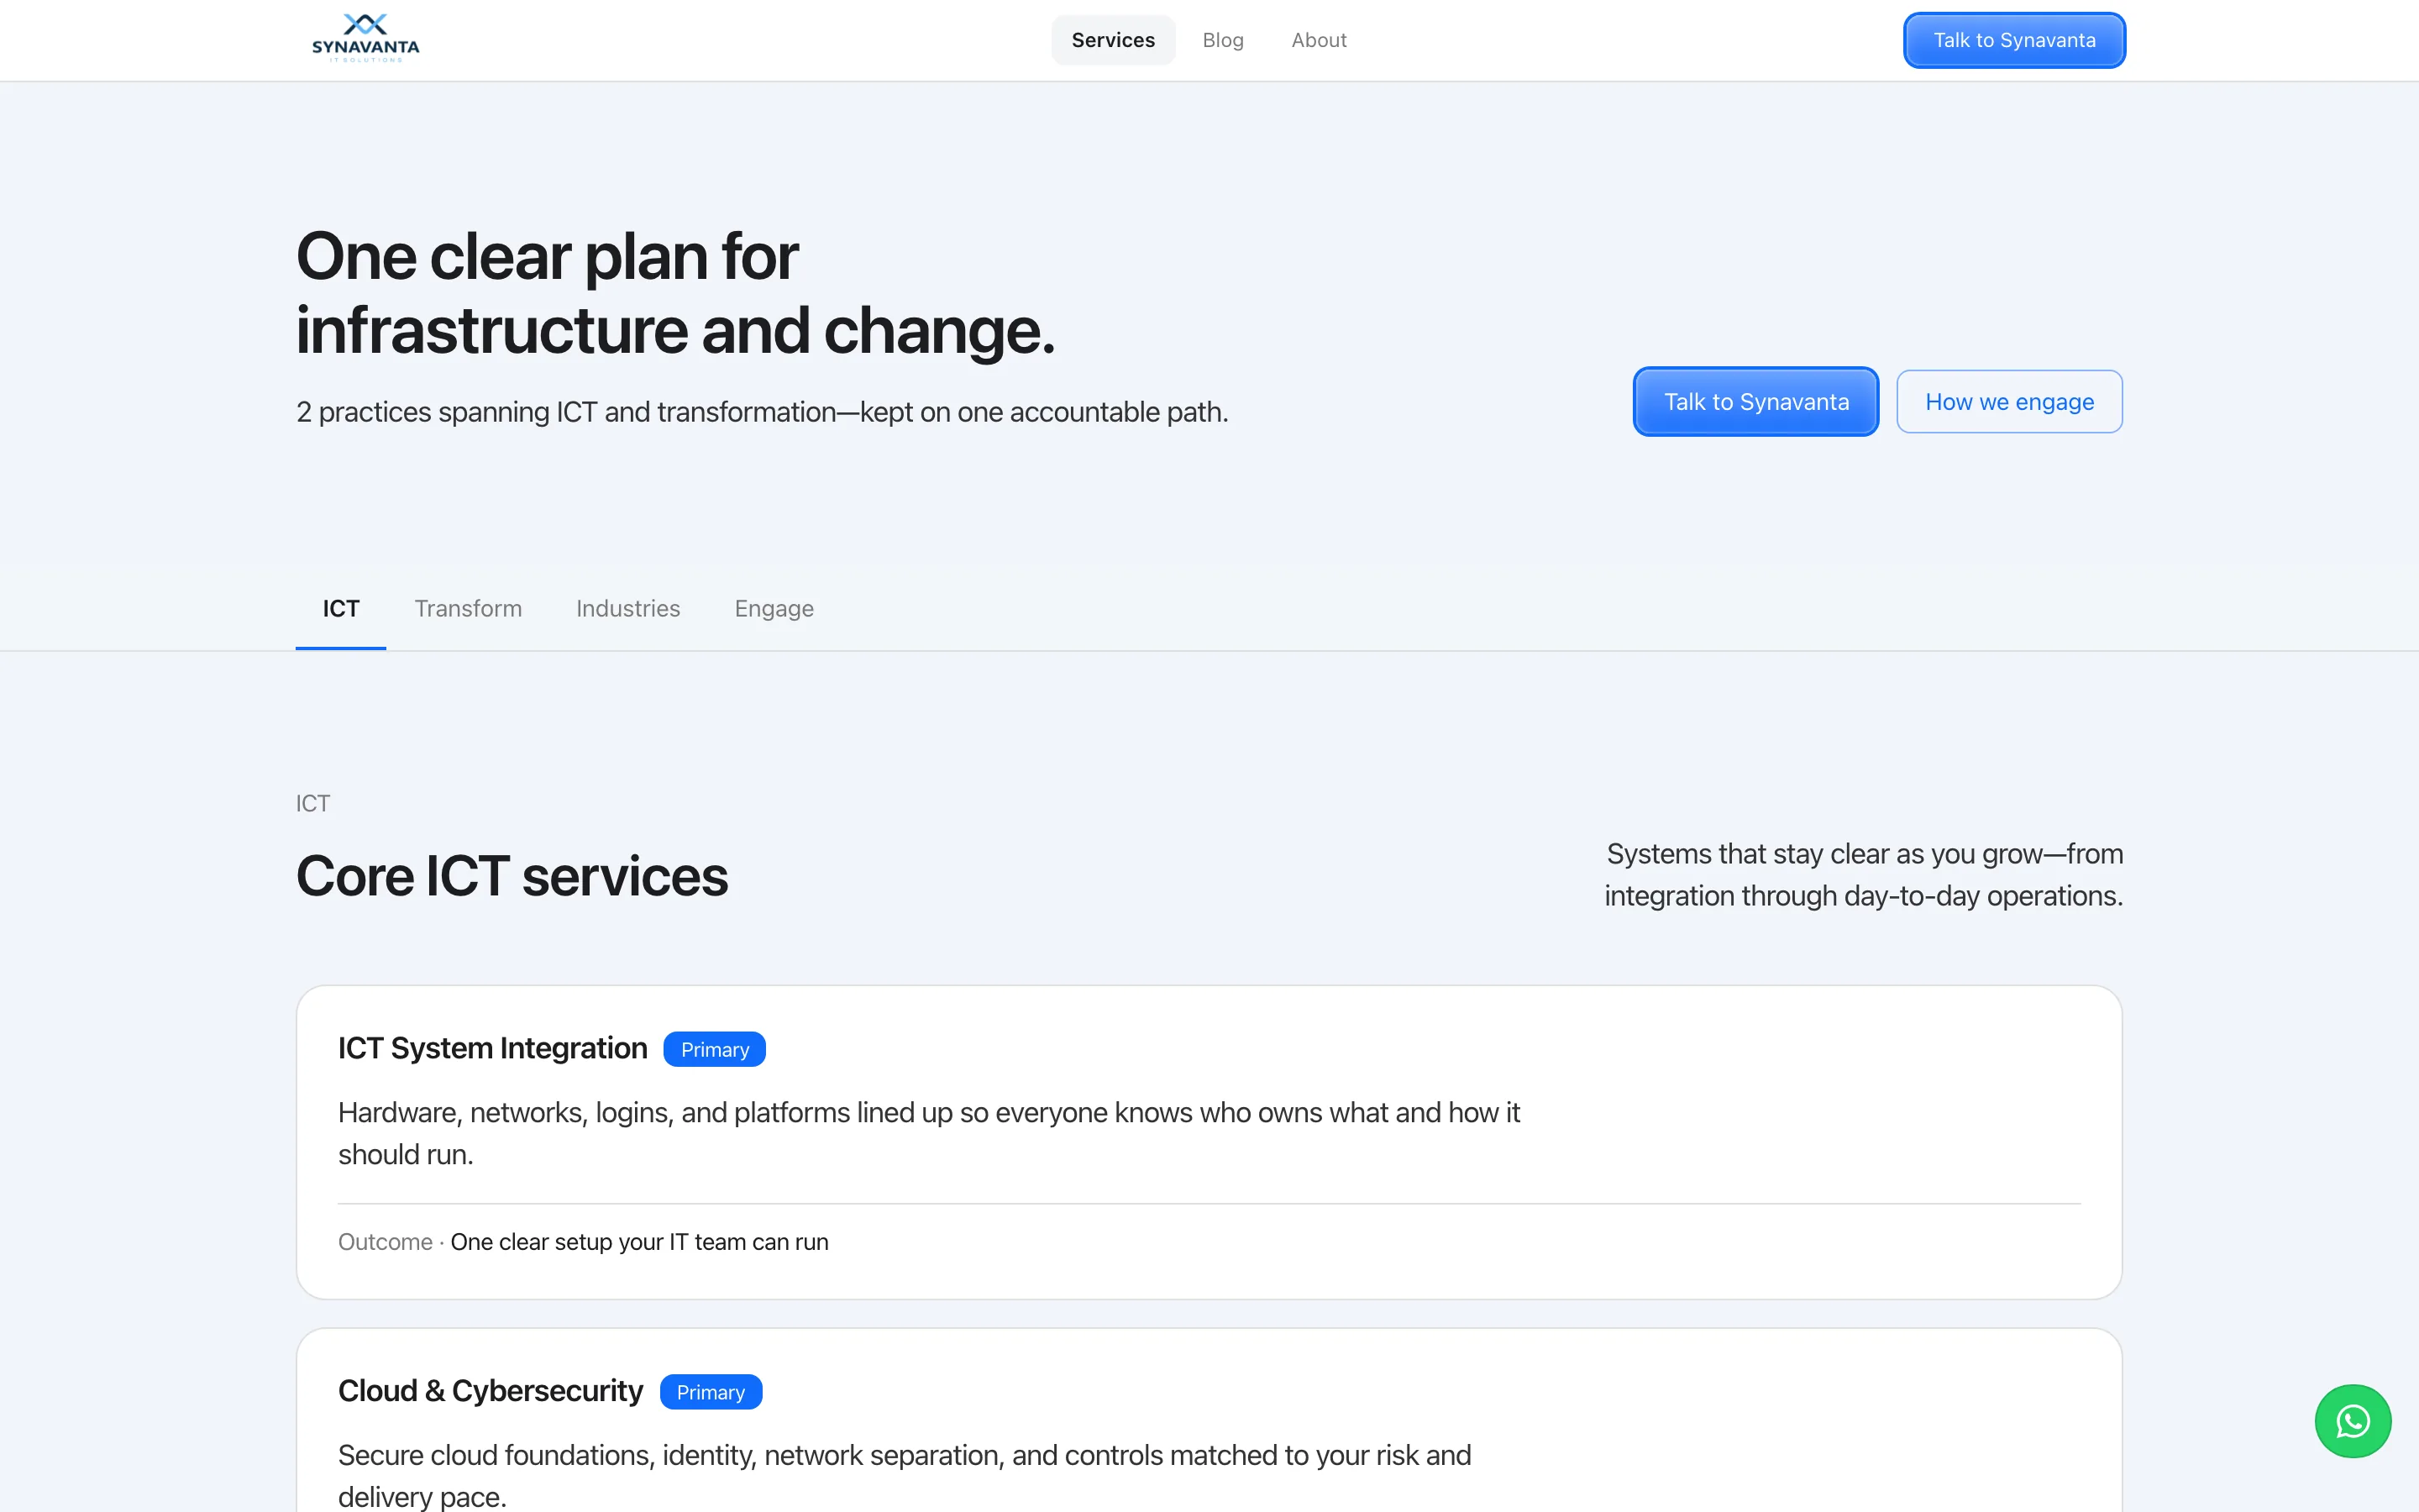The width and height of the screenshot is (2419, 1512).
Task: Click the 'Systems that stay clear as you grow' text
Action: (x=1863, y=875)
